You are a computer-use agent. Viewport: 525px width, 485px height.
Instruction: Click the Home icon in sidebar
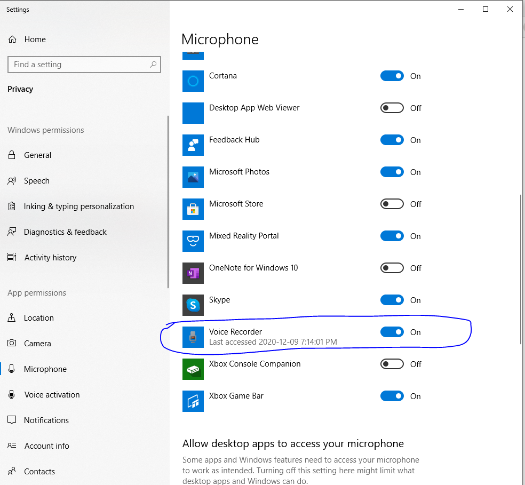point(12,39)
